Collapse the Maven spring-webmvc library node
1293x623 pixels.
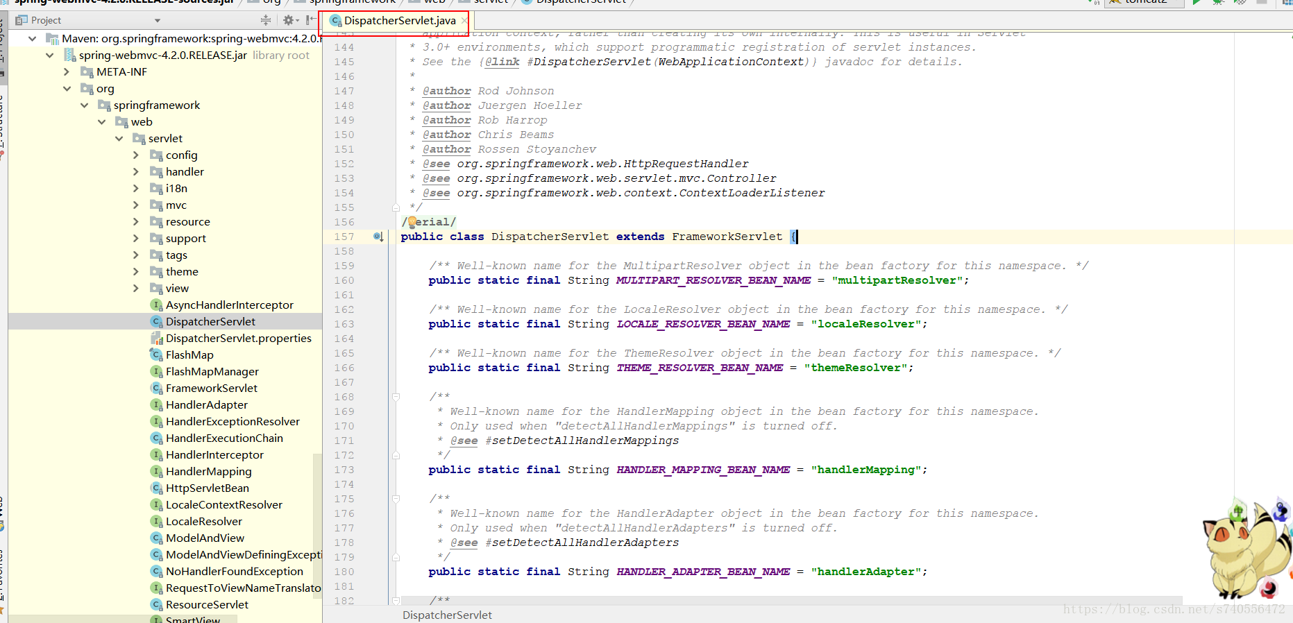32,39
